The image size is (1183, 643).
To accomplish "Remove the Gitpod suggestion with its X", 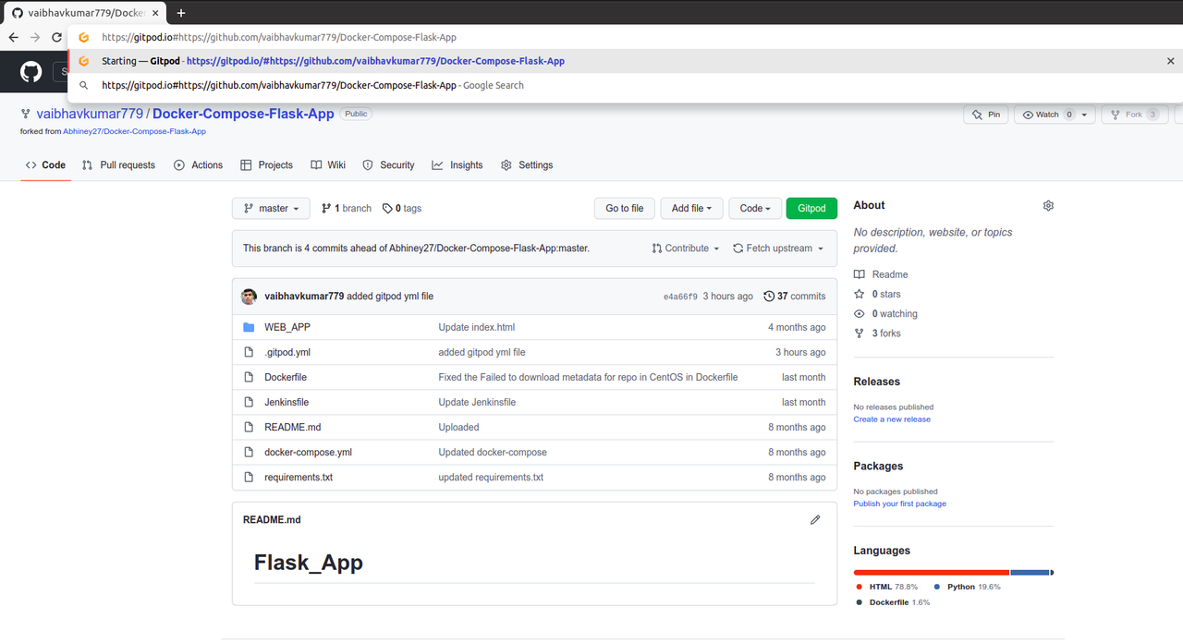I will [x=1171, y=61].
